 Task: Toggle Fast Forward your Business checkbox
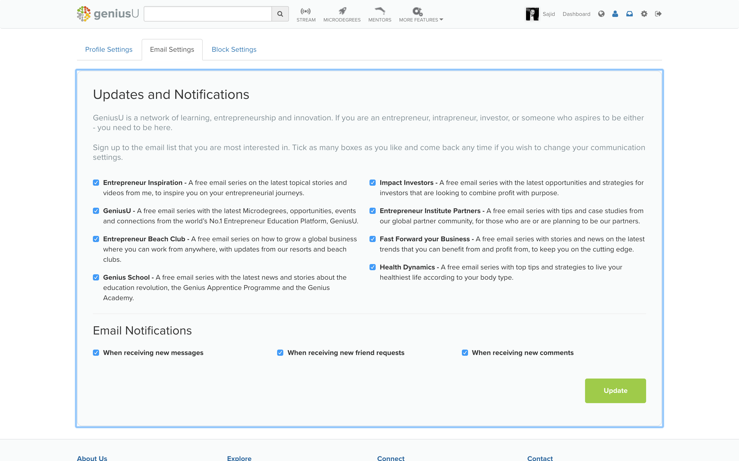(x=373, y=239)
